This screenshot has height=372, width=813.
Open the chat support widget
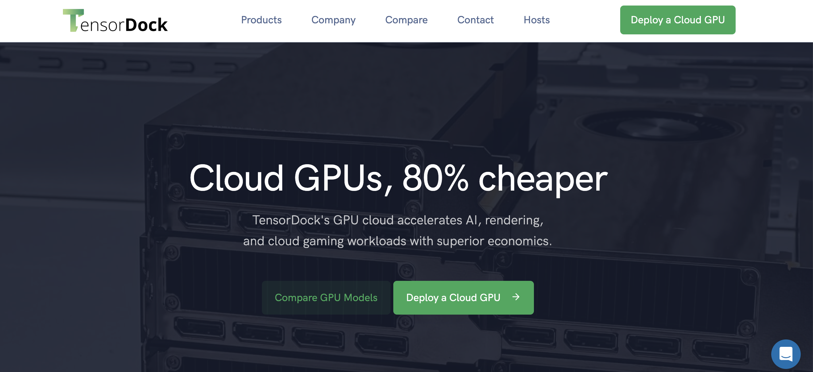[786, 354]
